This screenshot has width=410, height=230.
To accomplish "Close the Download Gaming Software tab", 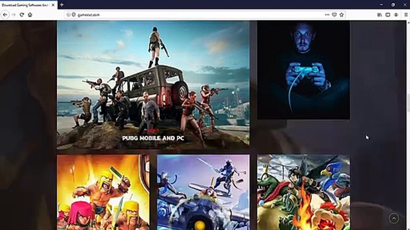I will [x=53, y=5].
